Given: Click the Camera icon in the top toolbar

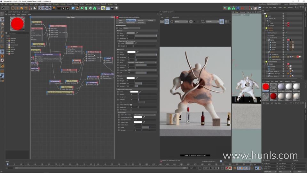Looking at the screenshot, I should tap(112, 8).
